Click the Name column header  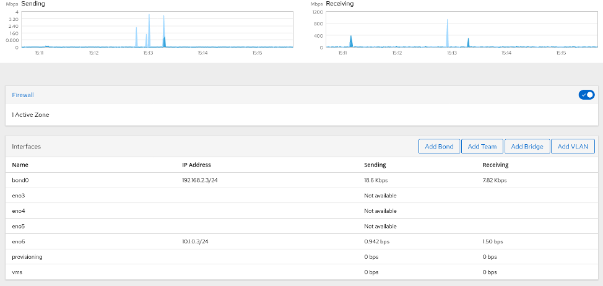pyautogui.click(x=20, y=165)
